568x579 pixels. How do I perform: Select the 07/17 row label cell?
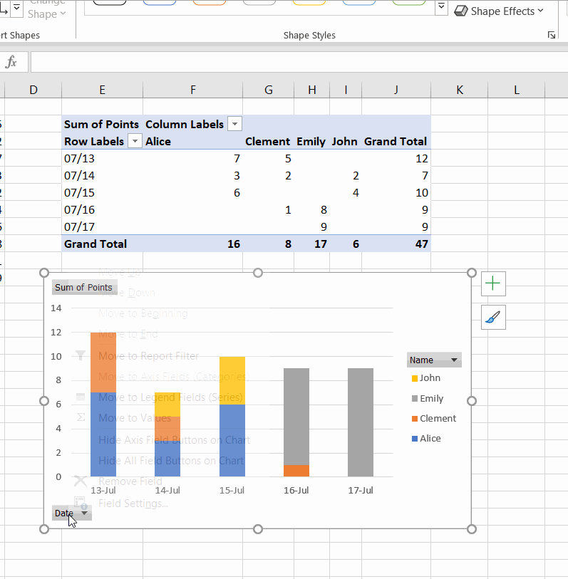(x=103, y=226)
